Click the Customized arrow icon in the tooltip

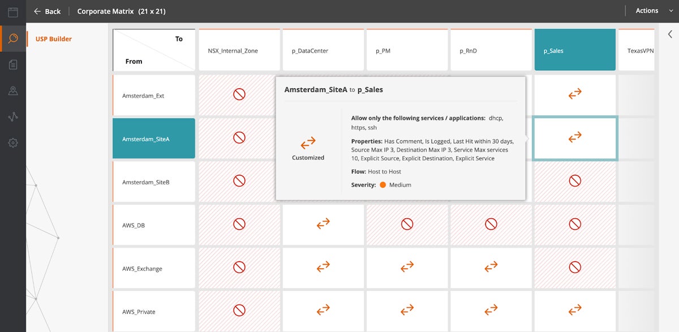pos(308,143)
